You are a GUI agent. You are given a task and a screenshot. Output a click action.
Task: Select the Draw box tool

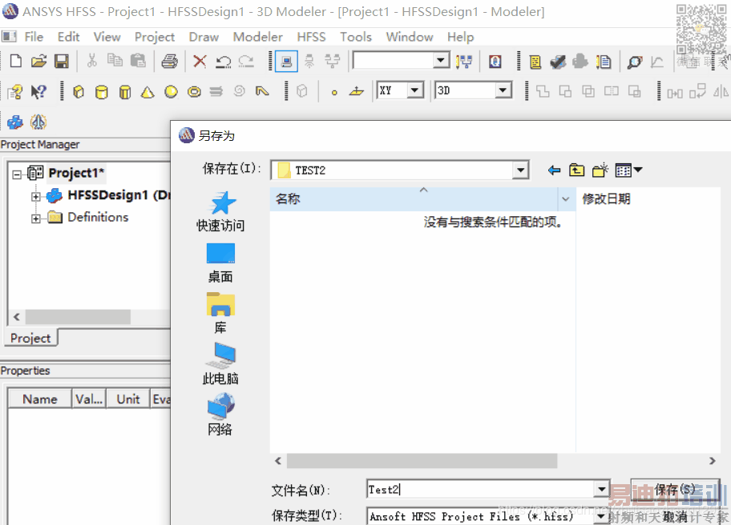[79, 92]
